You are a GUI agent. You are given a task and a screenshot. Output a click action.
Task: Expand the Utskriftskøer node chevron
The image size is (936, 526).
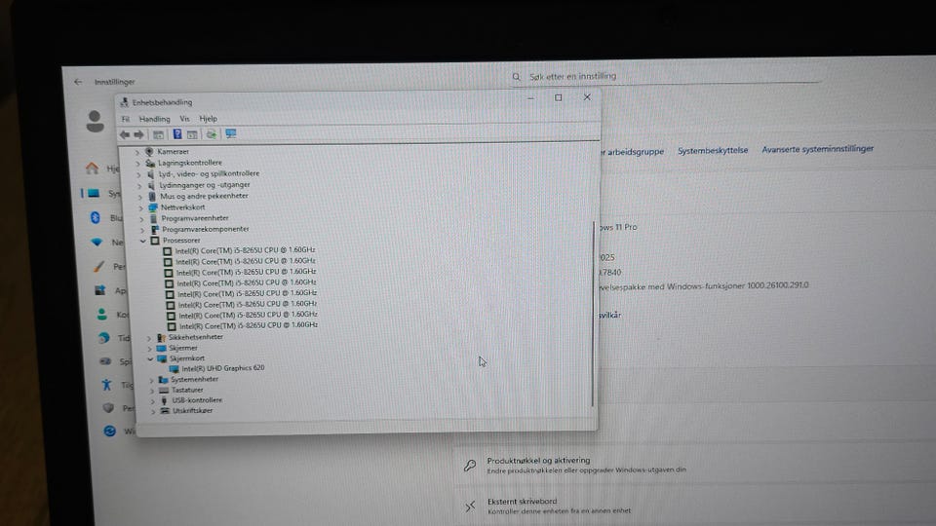153,411
